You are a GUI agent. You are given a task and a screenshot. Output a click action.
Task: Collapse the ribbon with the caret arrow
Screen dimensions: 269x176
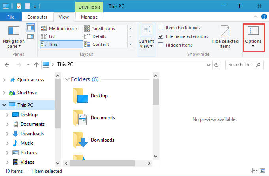click(256, 17)
